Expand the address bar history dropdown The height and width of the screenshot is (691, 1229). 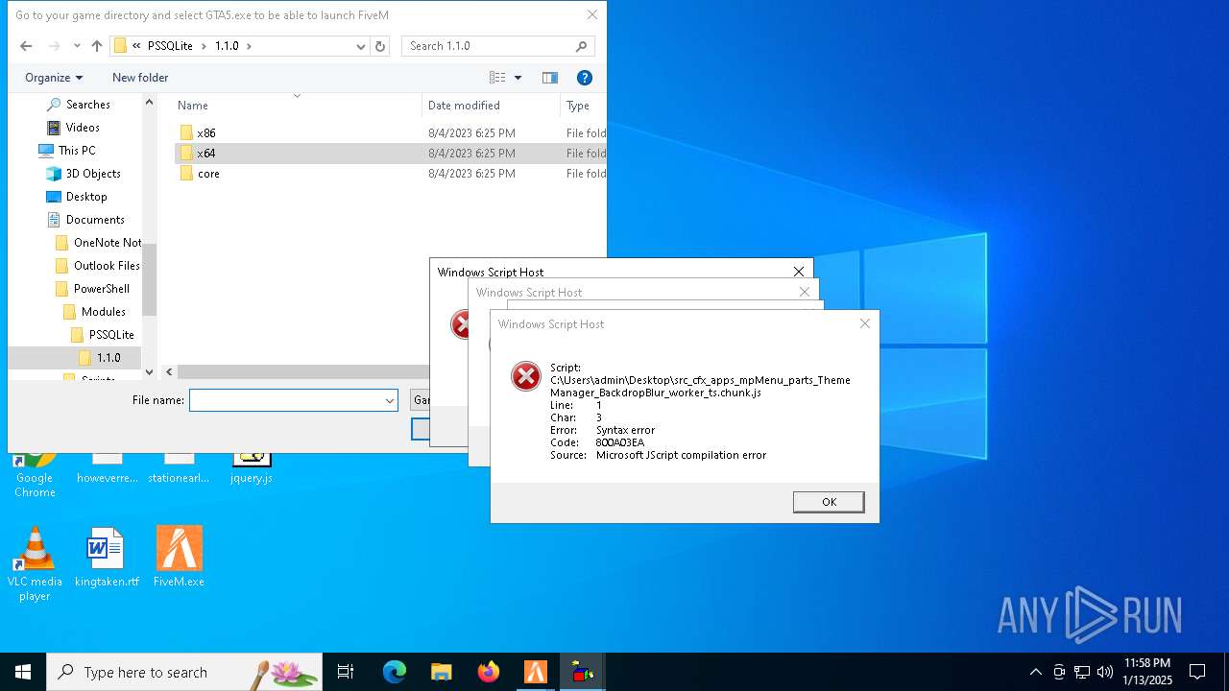pos(361,46)
